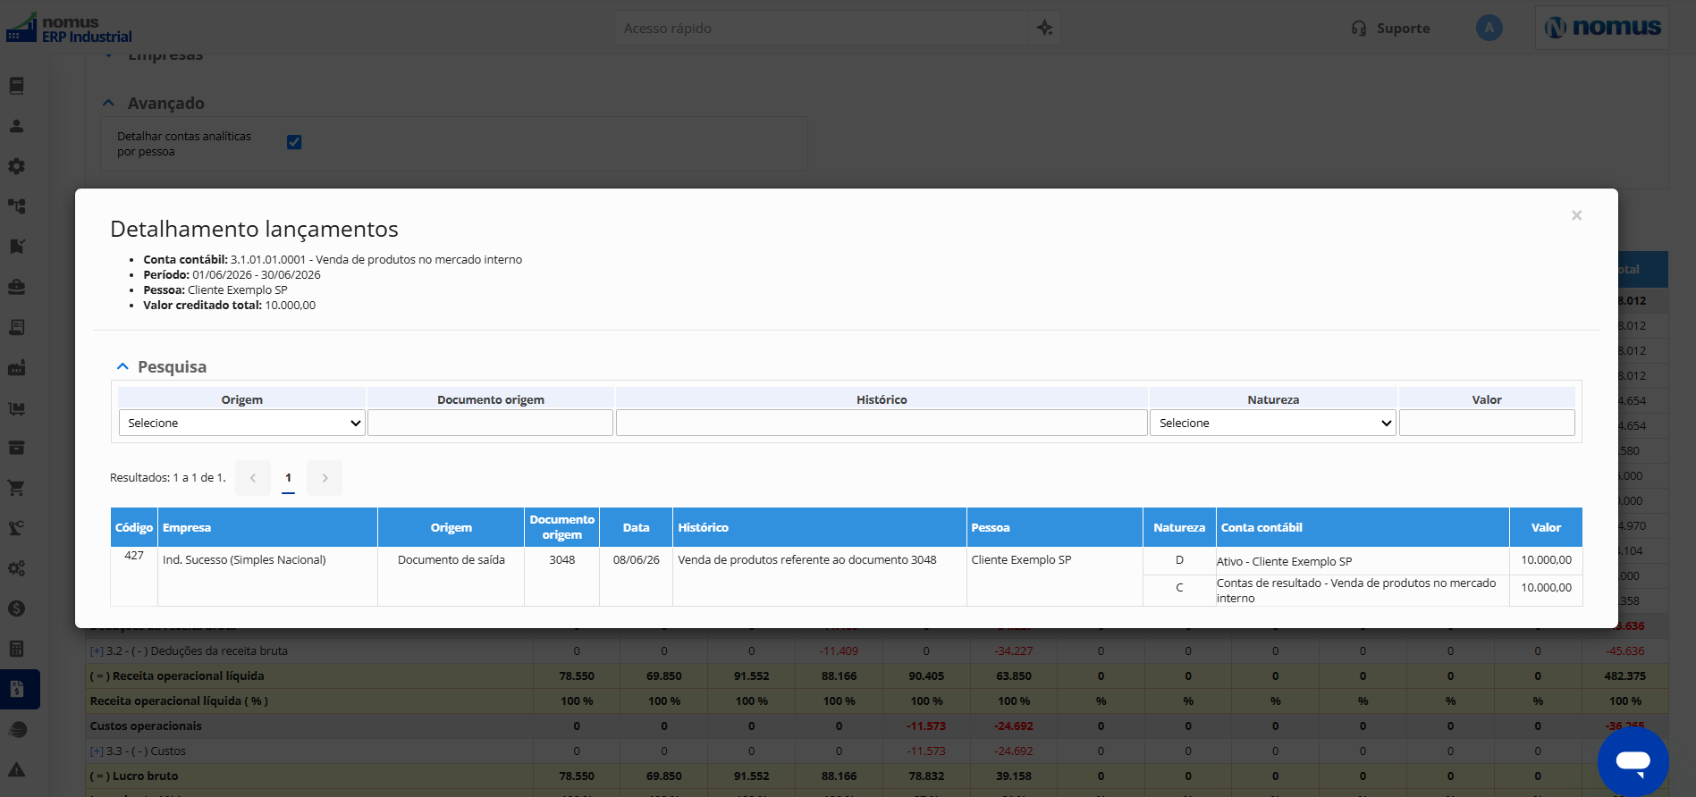Go to next results page arrow

point(325,478)
